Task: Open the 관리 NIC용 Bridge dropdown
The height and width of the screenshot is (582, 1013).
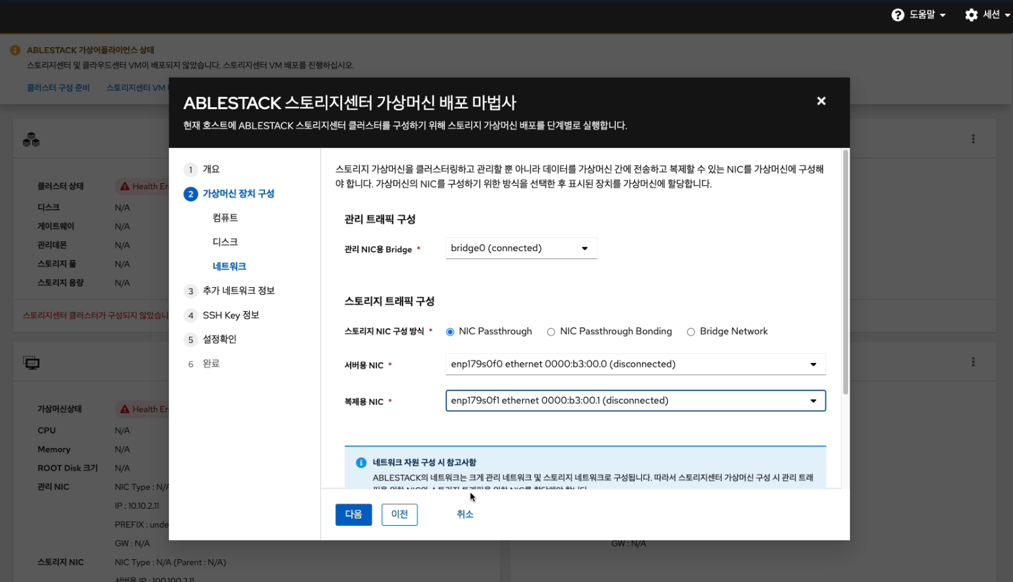Action: [x=521, y=248]
